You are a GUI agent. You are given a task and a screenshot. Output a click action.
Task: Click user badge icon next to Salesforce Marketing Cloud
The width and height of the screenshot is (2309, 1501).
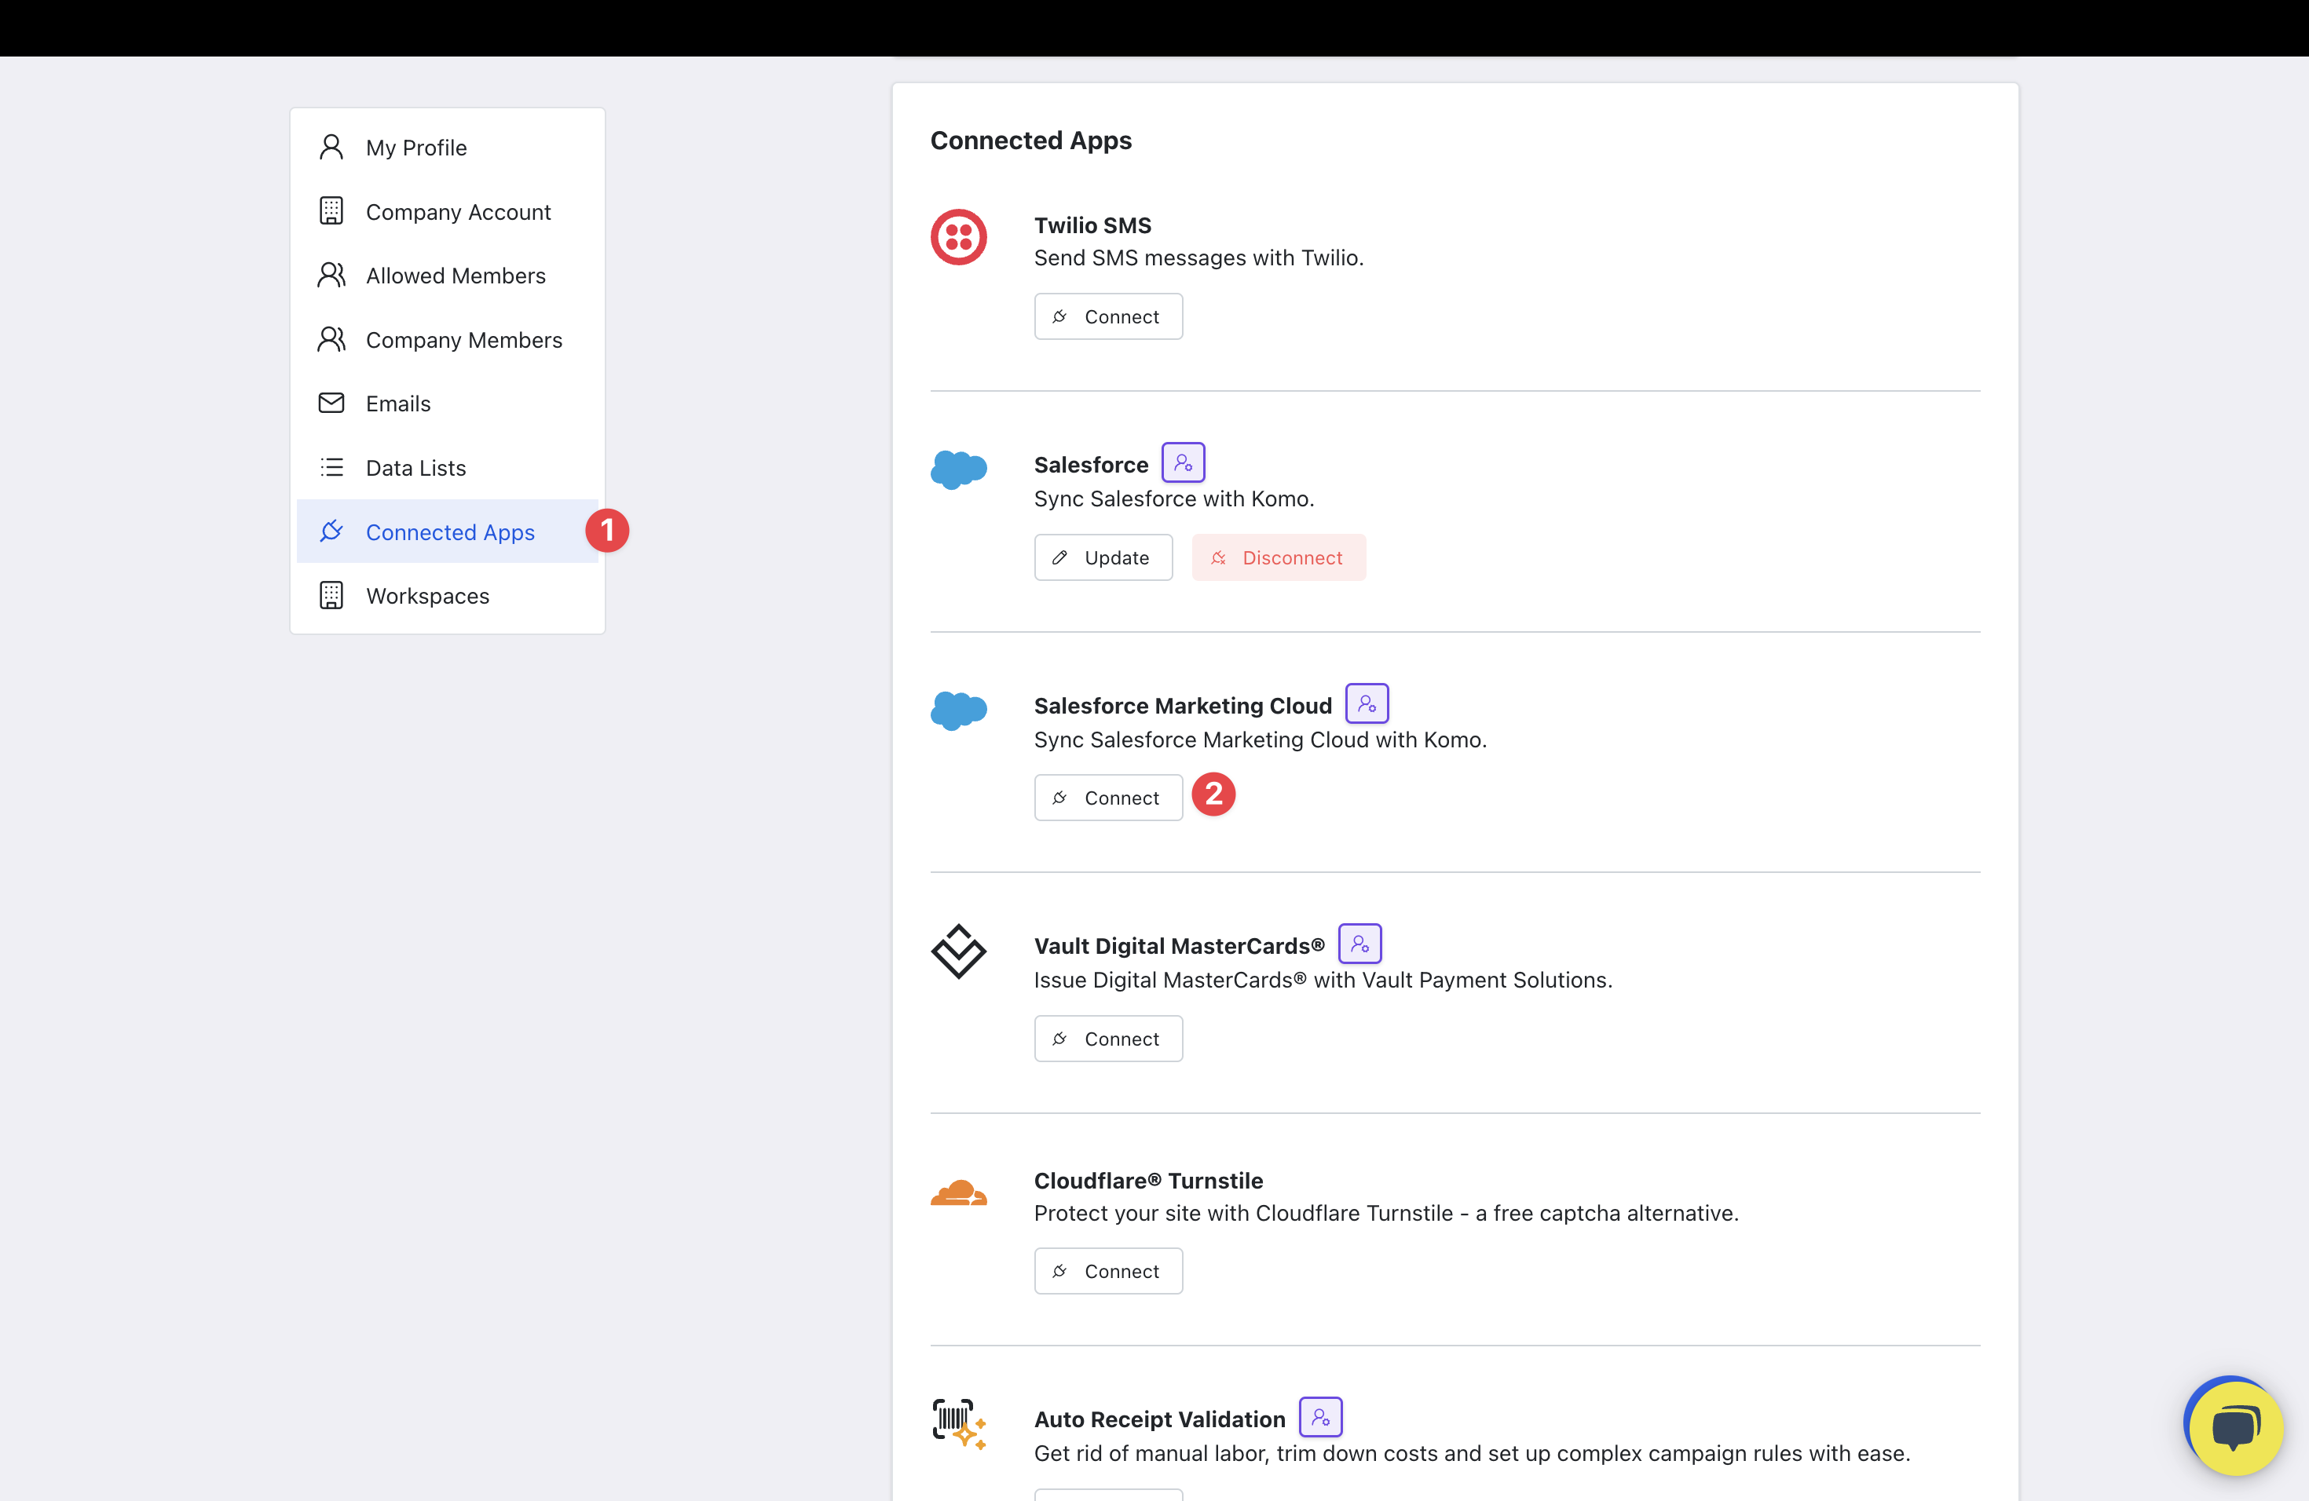coord(1366,704)
